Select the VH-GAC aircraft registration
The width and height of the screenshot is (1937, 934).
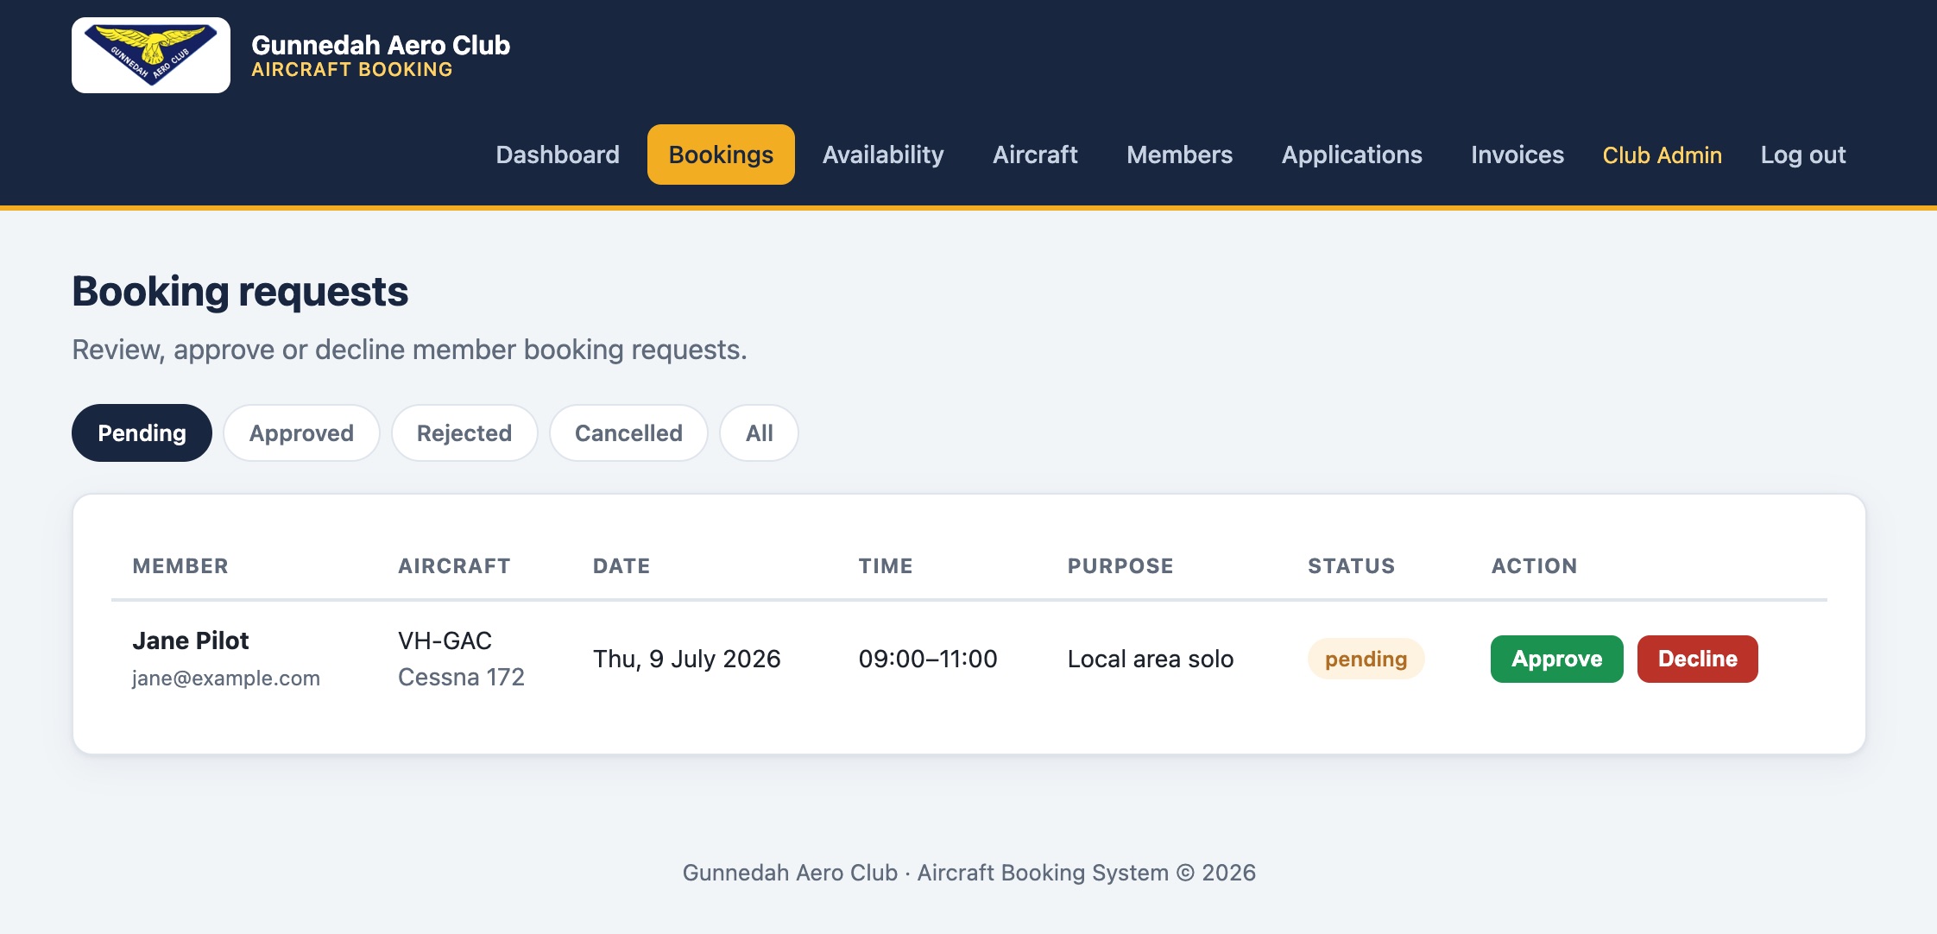(445, 641)
